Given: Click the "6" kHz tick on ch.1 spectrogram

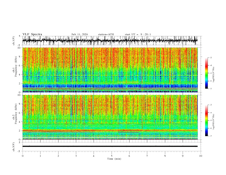Looking at the screenshot, I should click(20, 65).
